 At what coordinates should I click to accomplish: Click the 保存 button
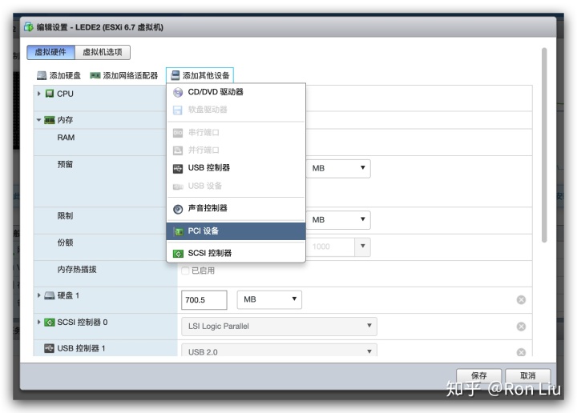[x=478, y=375]
